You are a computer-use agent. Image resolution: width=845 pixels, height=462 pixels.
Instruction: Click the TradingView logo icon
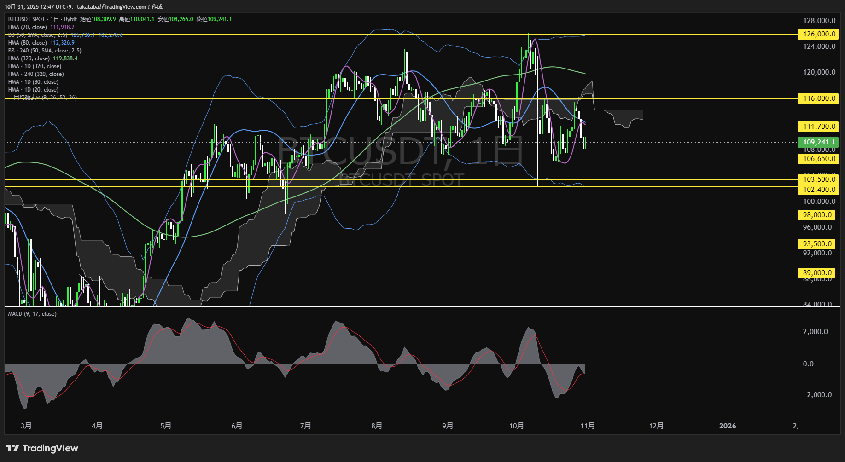point(12,448)
